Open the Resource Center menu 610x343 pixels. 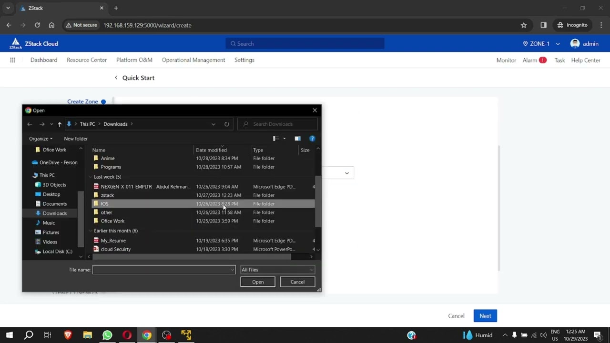[87, 60]
